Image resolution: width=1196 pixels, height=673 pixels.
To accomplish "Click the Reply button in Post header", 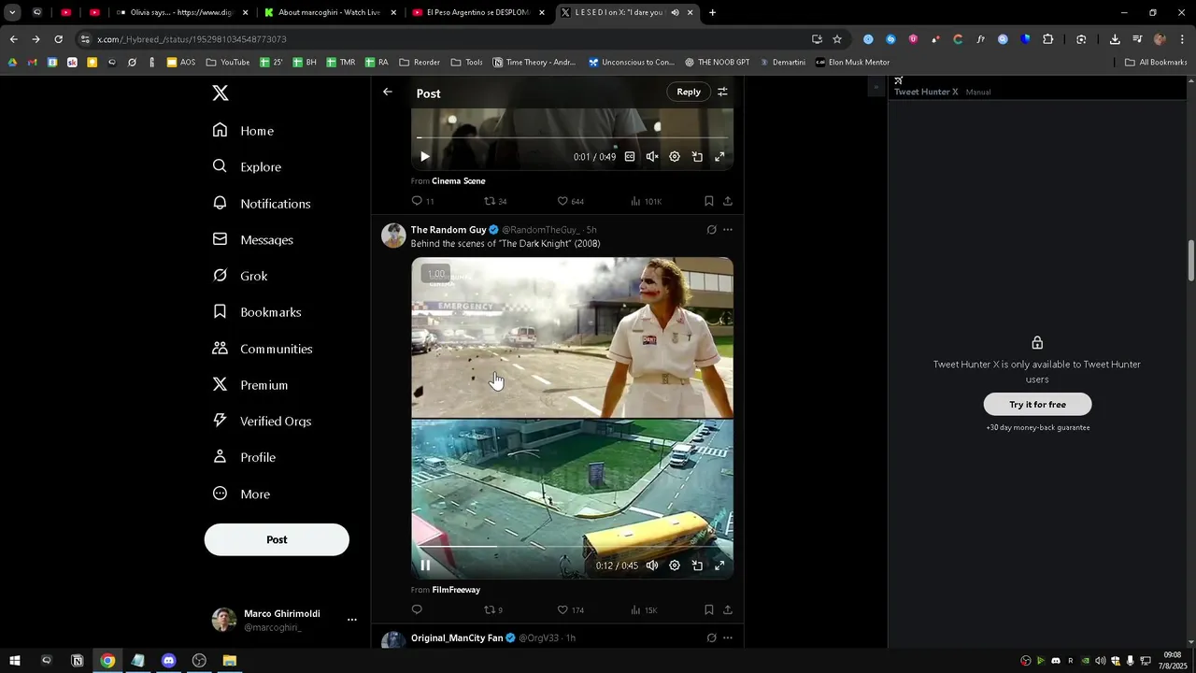I will (689, 92).
